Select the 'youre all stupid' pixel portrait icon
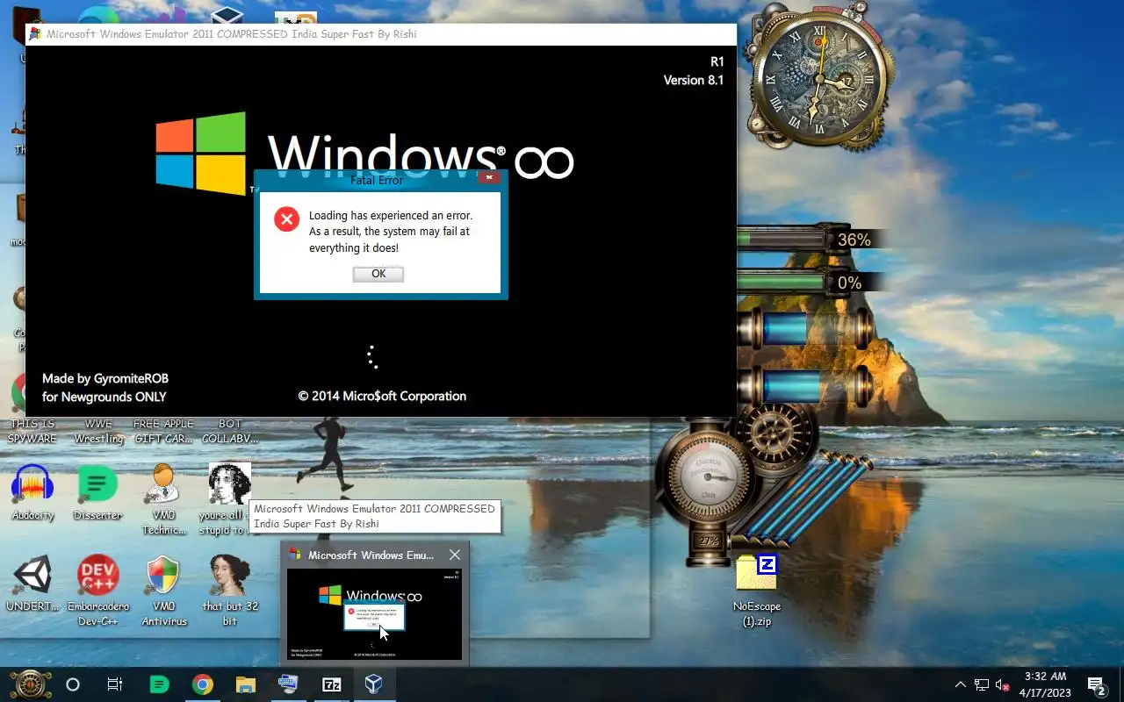 [229, 499]
